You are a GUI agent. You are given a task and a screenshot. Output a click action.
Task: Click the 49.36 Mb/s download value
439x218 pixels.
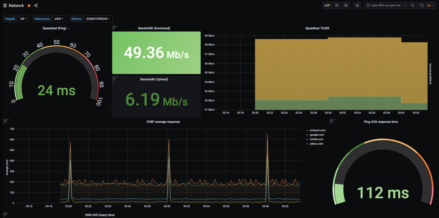(x=156, y=53)
